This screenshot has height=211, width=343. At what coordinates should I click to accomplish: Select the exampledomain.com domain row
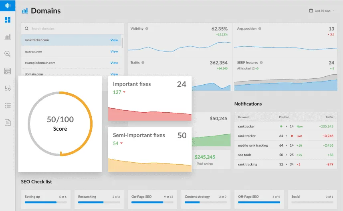(71, 63)
